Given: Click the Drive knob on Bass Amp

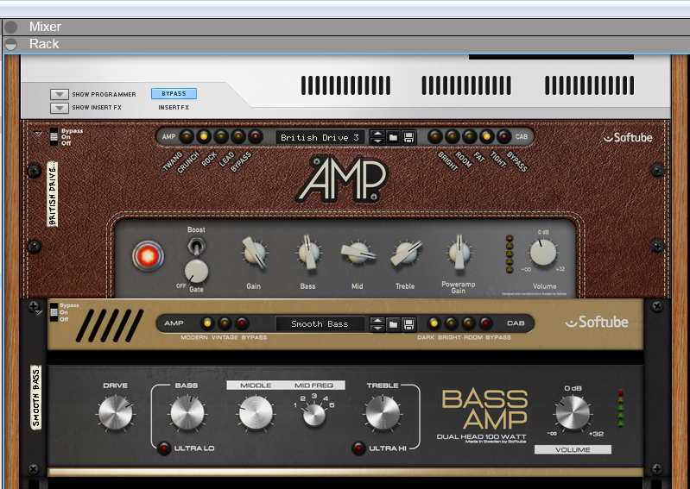Looking at the screenshot, I should coord(116,412).
